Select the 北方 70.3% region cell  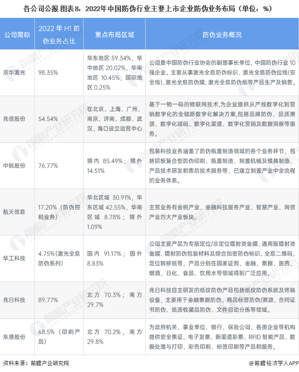(x=114, y=300)
